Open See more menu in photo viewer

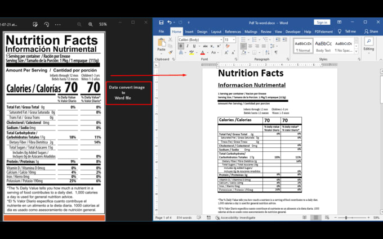pos(57,24)
